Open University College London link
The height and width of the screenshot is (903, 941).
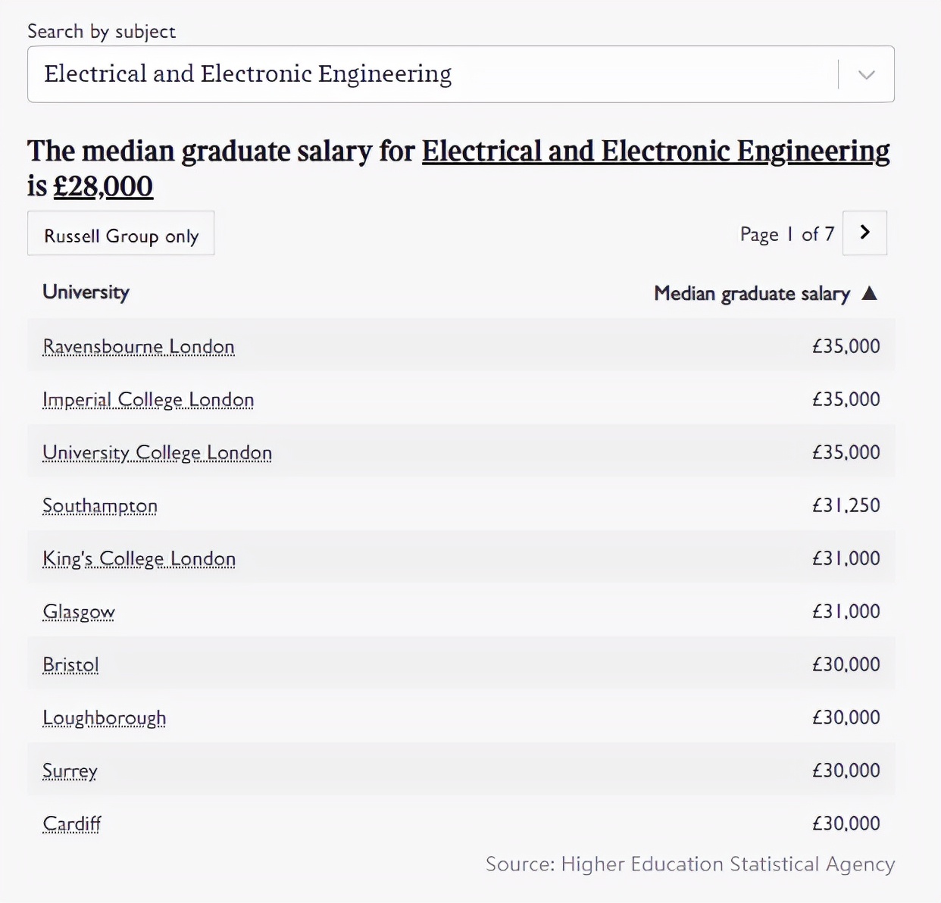(158, 452)
